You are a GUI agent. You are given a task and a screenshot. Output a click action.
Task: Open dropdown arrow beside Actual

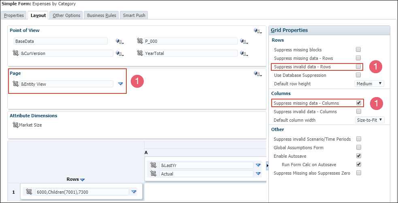[x=258, y=174]
